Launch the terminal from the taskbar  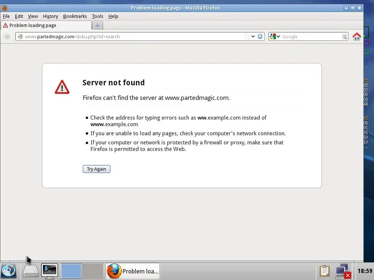49,271
